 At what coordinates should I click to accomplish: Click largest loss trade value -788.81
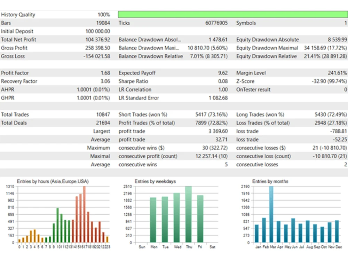coord(339,131)
